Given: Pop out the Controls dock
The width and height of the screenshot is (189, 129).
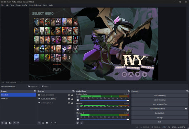Looking at the screenshot, I should [x=187, y=91].
